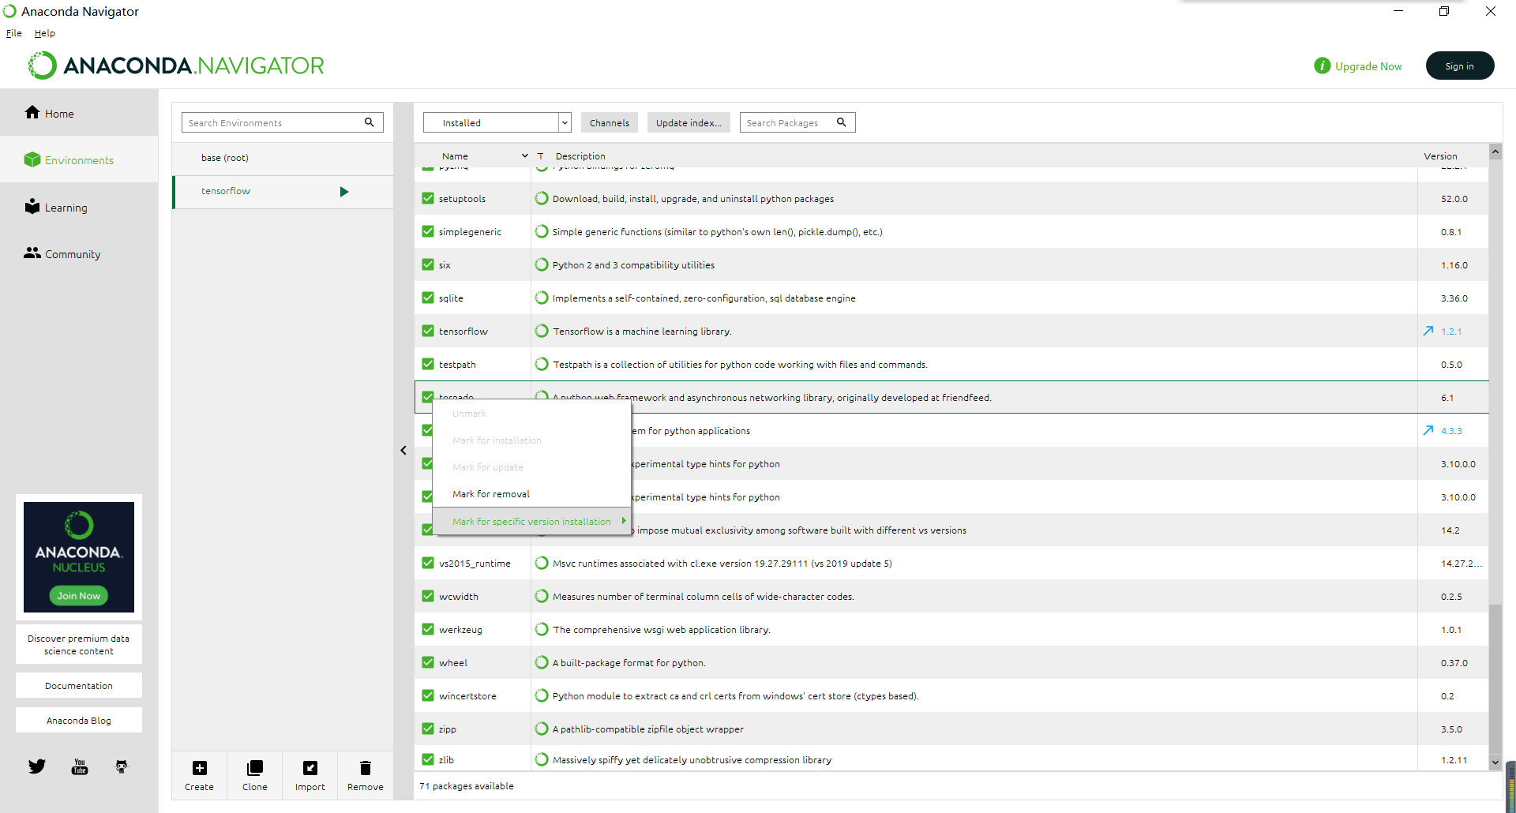Image resolution: width=1516 pixels, height=813 pixels.
Task: Click the scrollbar down arrow
Action: click(x=1495, y=762)
